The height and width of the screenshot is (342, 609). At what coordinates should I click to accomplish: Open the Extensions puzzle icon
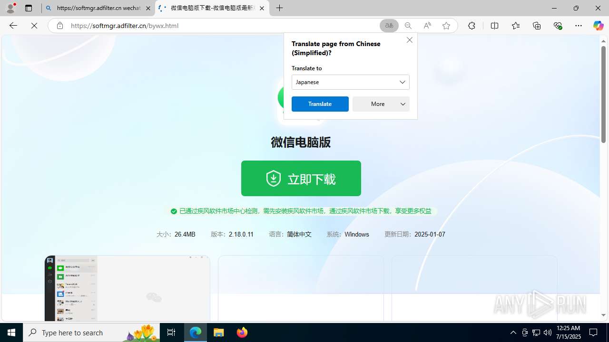471,26
